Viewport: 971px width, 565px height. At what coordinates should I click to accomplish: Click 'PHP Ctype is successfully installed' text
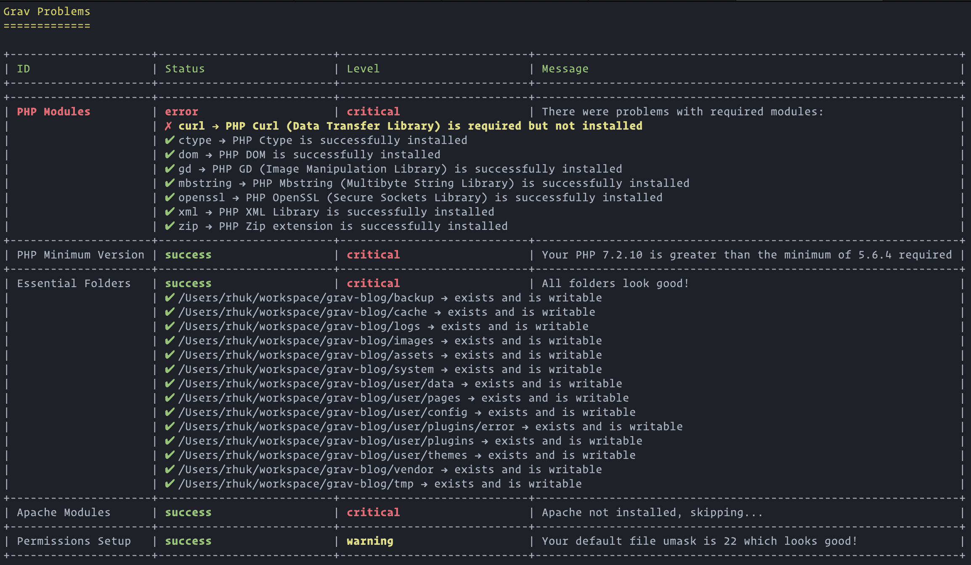(350, 140)
